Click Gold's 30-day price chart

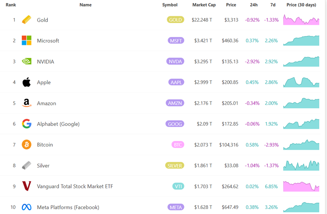(301, 20)
